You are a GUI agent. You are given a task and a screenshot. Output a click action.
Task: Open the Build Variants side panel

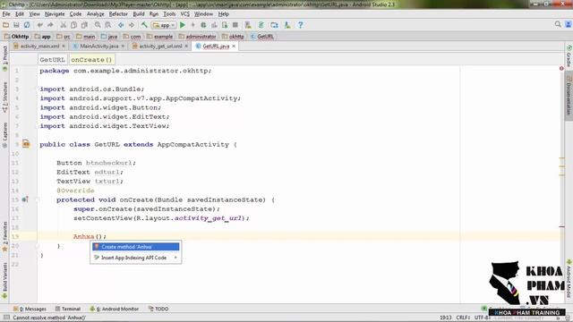pyautogui.click(x=4, y=280)
